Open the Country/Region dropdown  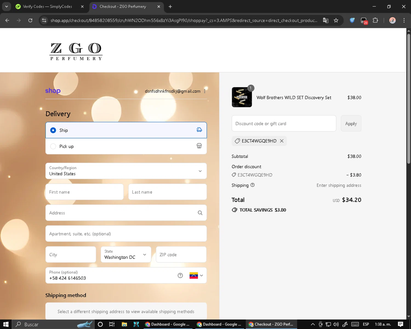126,171
